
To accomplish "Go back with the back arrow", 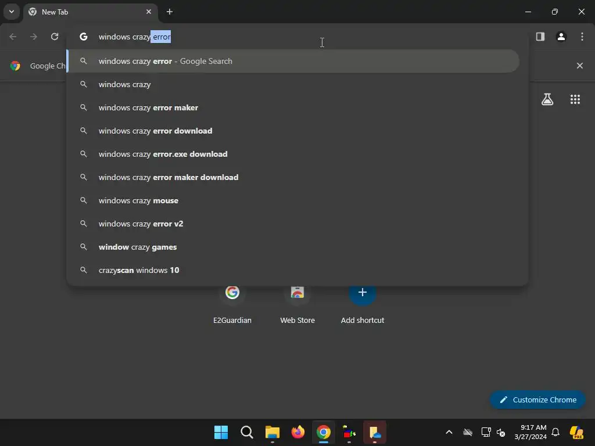I will point(13,37).
